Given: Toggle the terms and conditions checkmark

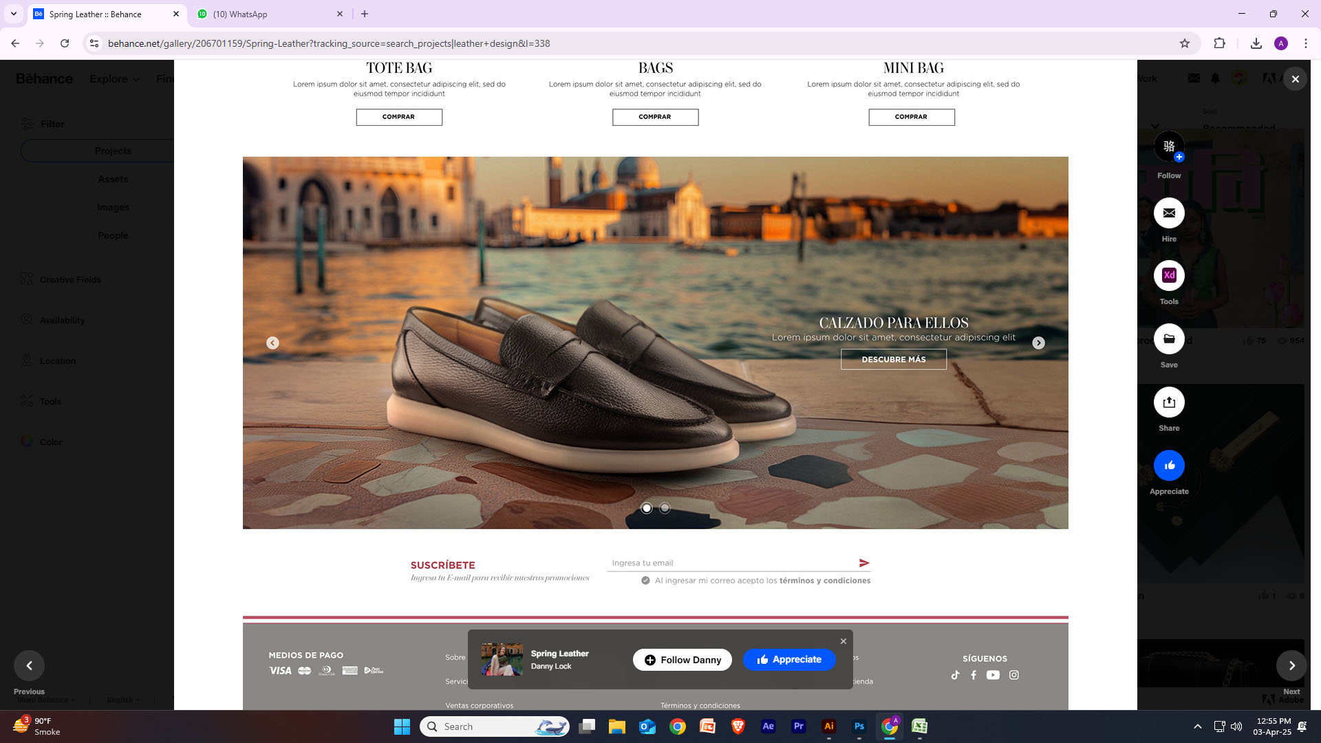Looking at the screenshot, I should pyautogui.click(x=645, y=581).
